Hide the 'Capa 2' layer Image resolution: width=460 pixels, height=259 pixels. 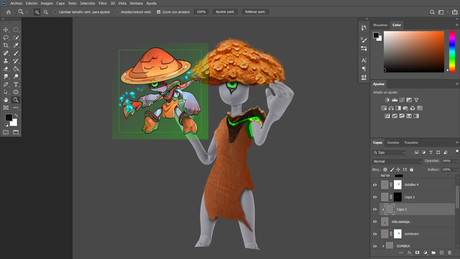point(374,197)
